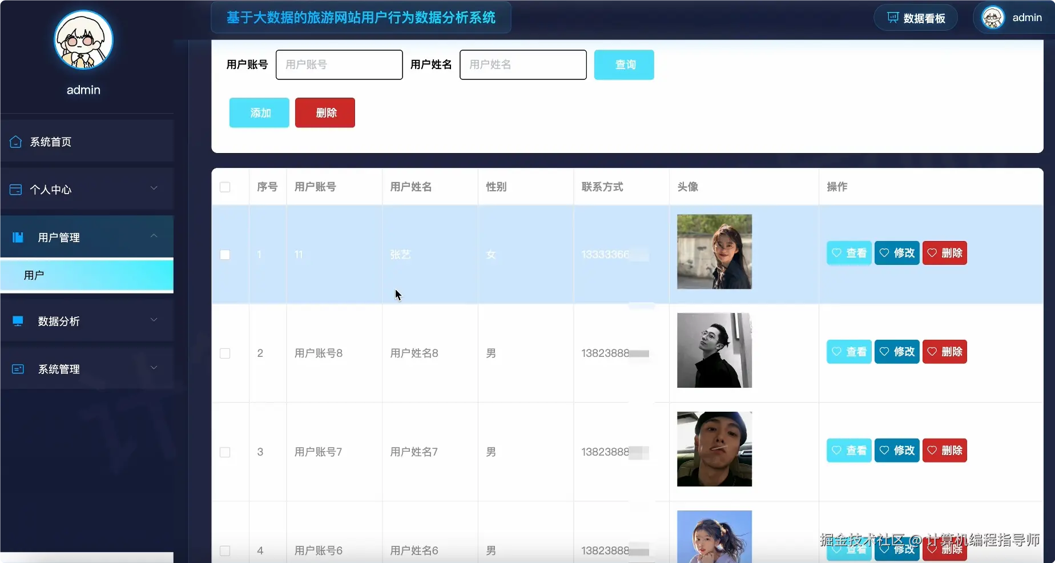Click the 查询 search button

click(624, 65)
